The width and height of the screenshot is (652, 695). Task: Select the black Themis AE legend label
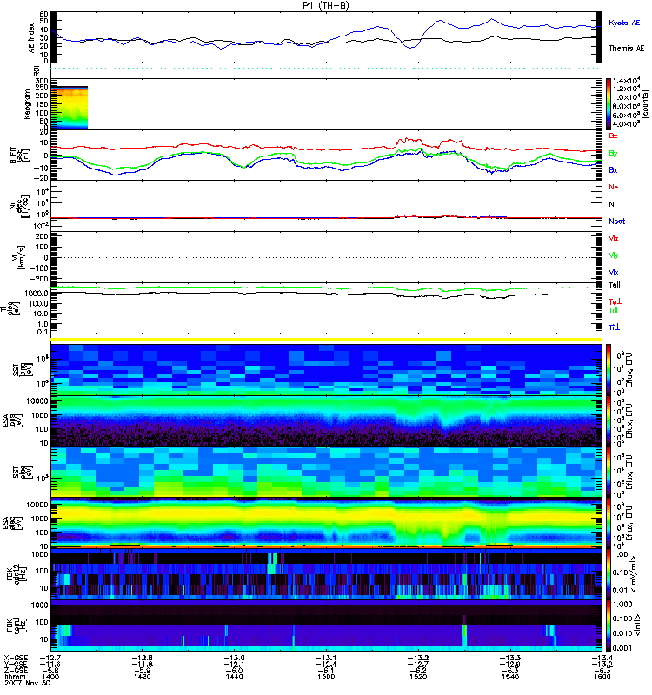coord(626,49)
